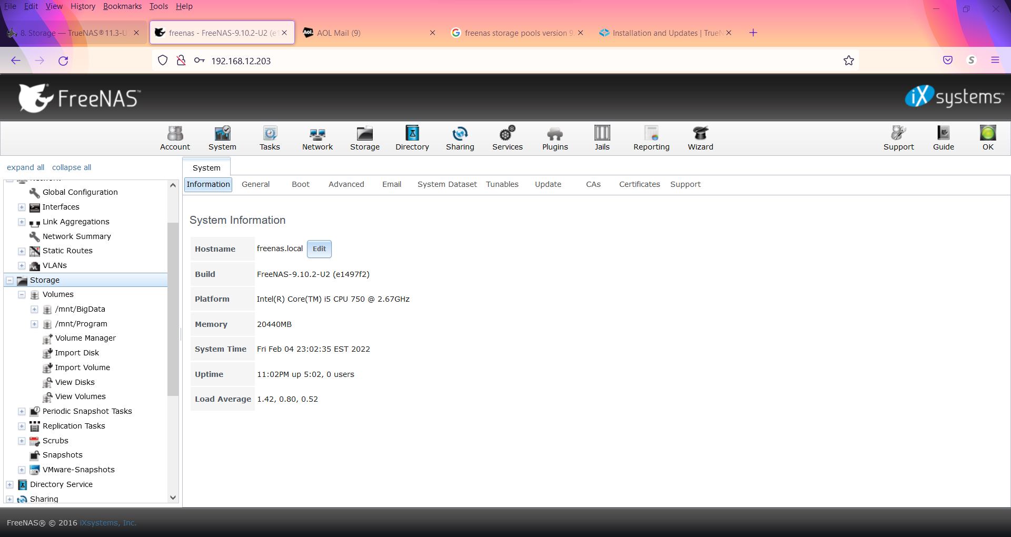Show site shield protection info
The height and width of the screenshot is (537, 1011).
click(x=163, y=61)
